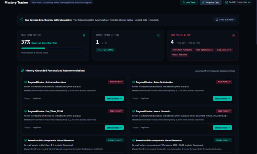The image size is (257, 154).
Task: Launch the Adaptive Quiz
Action: click(210, 2)
